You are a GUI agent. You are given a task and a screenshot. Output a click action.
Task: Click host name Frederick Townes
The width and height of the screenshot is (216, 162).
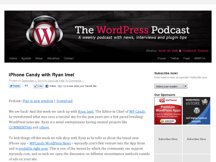(x=195, y=51)
